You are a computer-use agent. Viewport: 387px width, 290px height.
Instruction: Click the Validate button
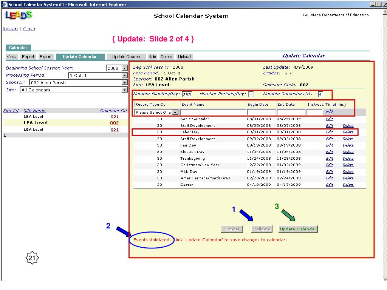pyautogui.click(x=262, y=229)
